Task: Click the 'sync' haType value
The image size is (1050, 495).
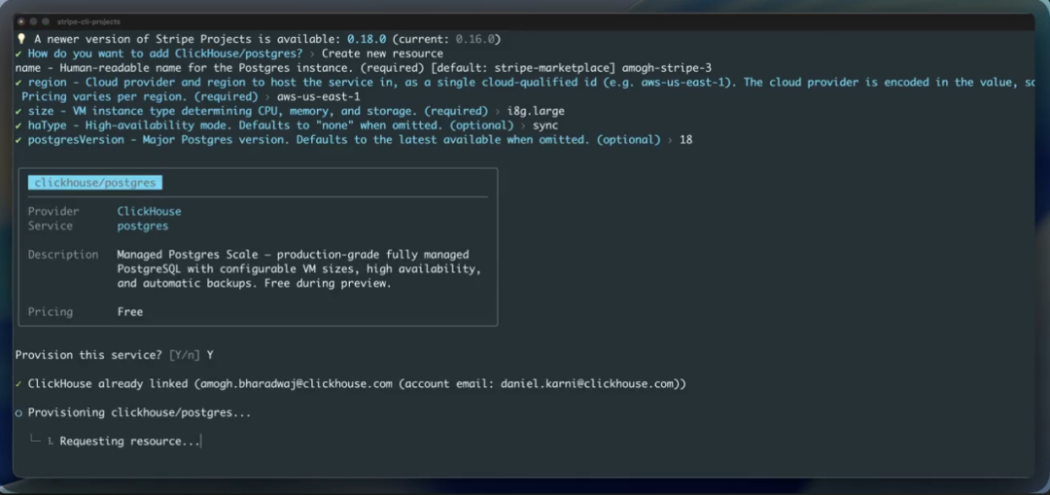Action: tap(545, 125)
